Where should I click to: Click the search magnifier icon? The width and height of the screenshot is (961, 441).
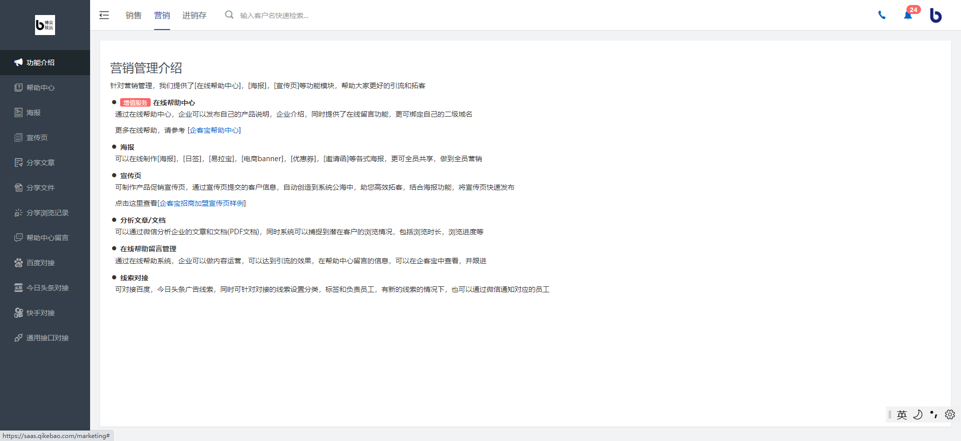click(229, 15)
